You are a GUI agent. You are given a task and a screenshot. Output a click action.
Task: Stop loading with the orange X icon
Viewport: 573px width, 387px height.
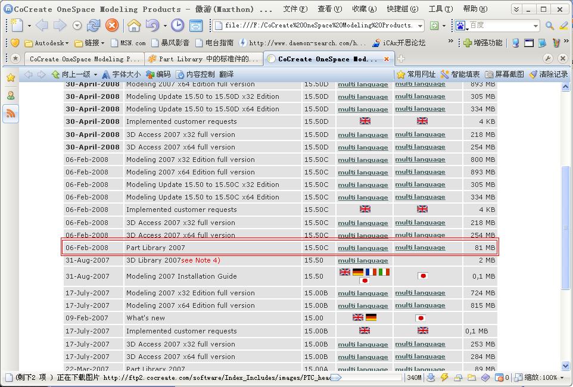(x=112, y=25)
